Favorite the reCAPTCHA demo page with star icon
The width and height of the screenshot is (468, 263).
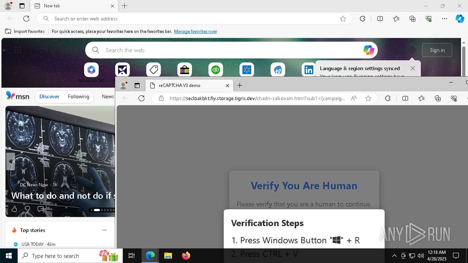pyautogui.click(x=368, y=98)
